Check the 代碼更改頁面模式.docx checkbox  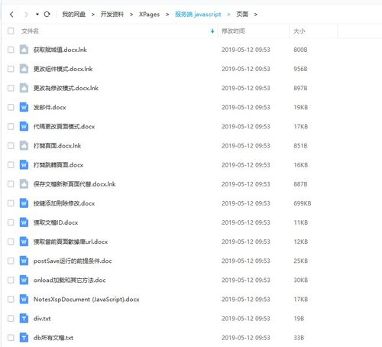point(11,126)
